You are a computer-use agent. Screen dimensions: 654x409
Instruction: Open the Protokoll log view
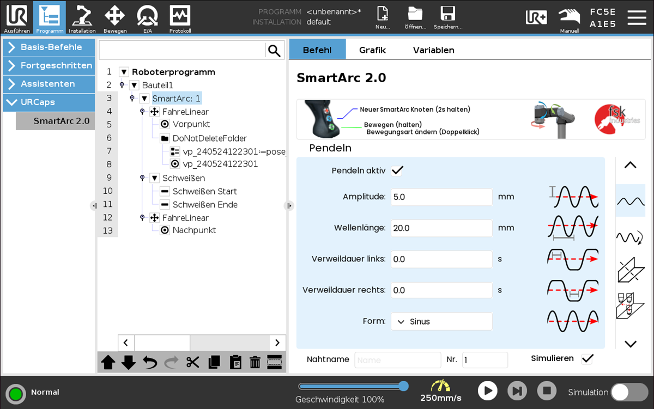point(180,18)
